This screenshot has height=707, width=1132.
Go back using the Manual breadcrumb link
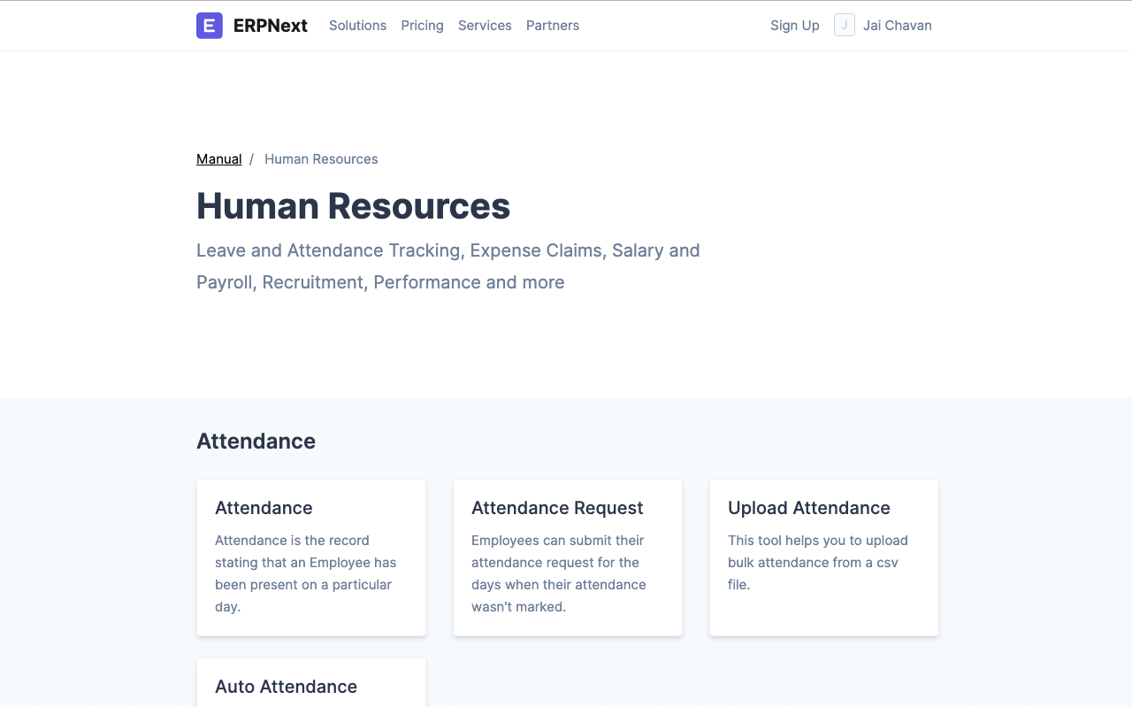(218, 158)
